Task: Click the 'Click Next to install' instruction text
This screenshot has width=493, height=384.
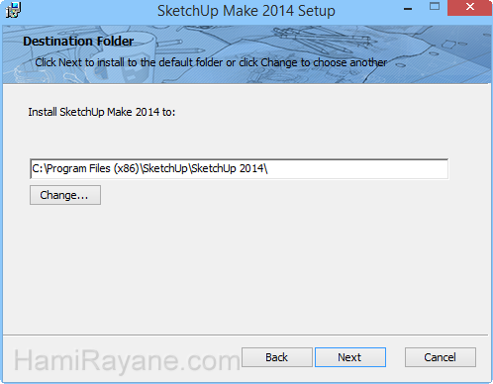Action: click(x=211, y=62)
